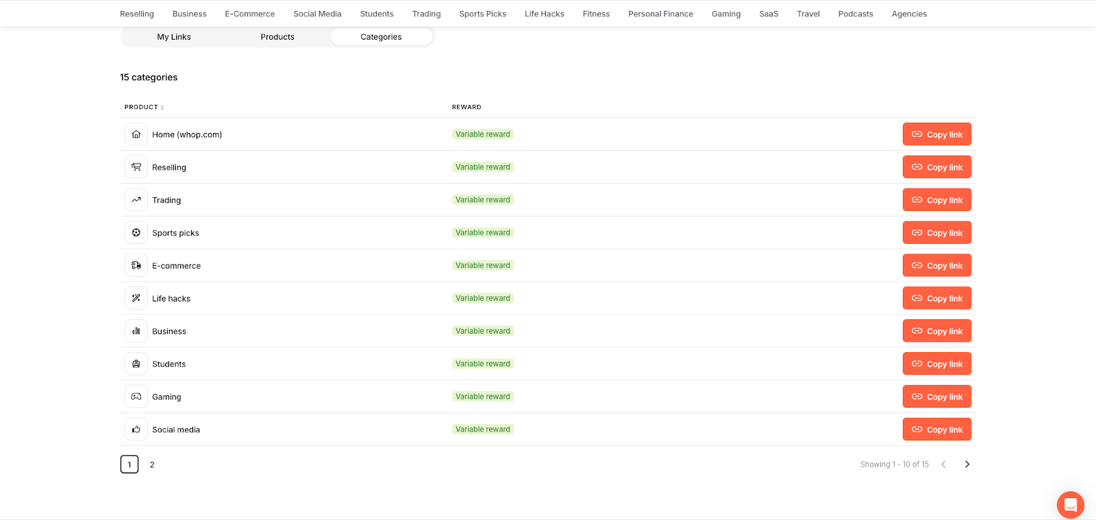Click the Showing 1 - 10 of 15 text

click(x=895, y=465)
